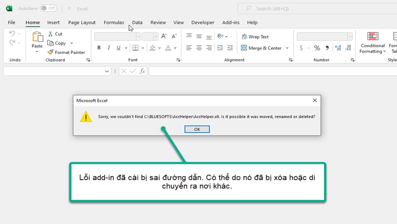Image resolution: width=397 pixels, height=224 pixels.
Task: Click the Align Right icon
Action: point(209,48)
